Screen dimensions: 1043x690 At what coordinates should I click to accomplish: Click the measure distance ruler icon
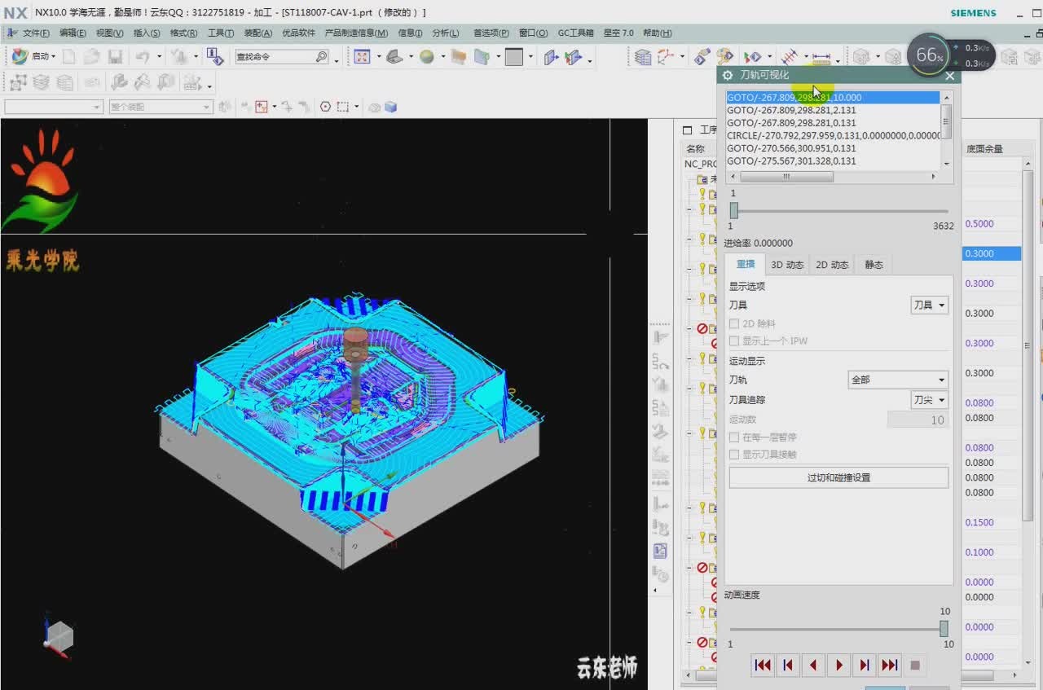[821, 57]
